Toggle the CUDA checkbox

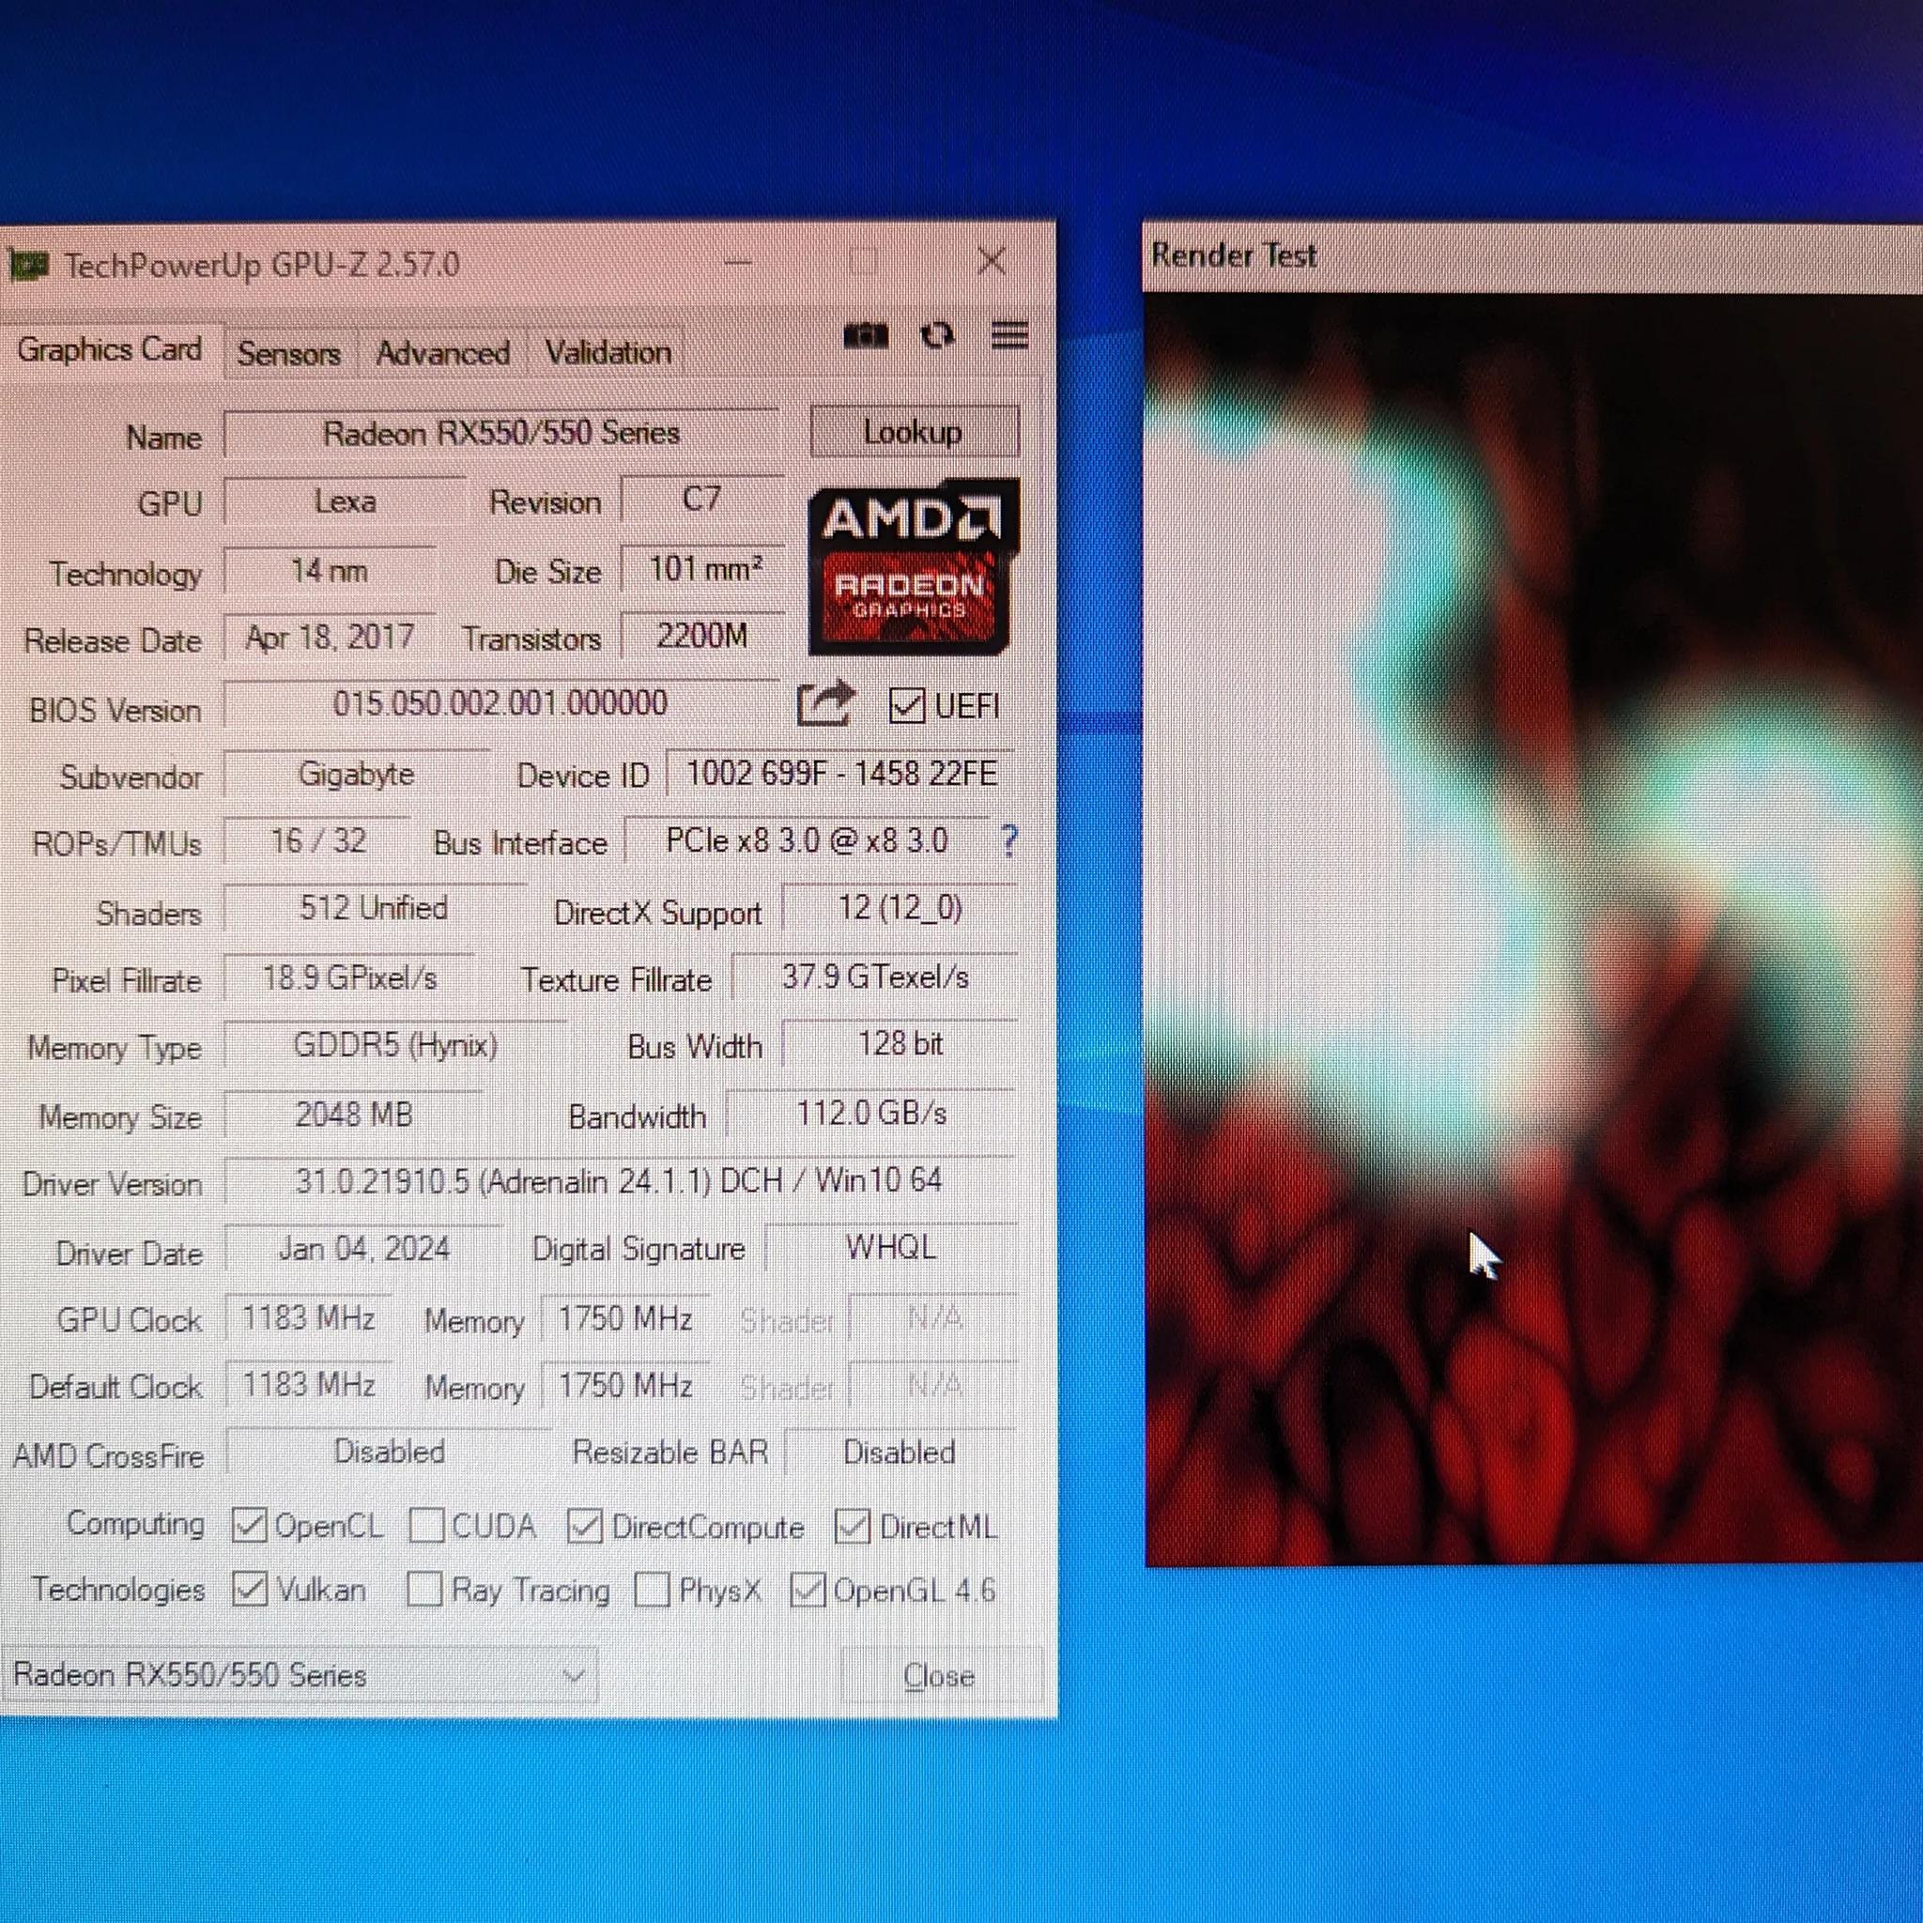tap(427, 1525)
